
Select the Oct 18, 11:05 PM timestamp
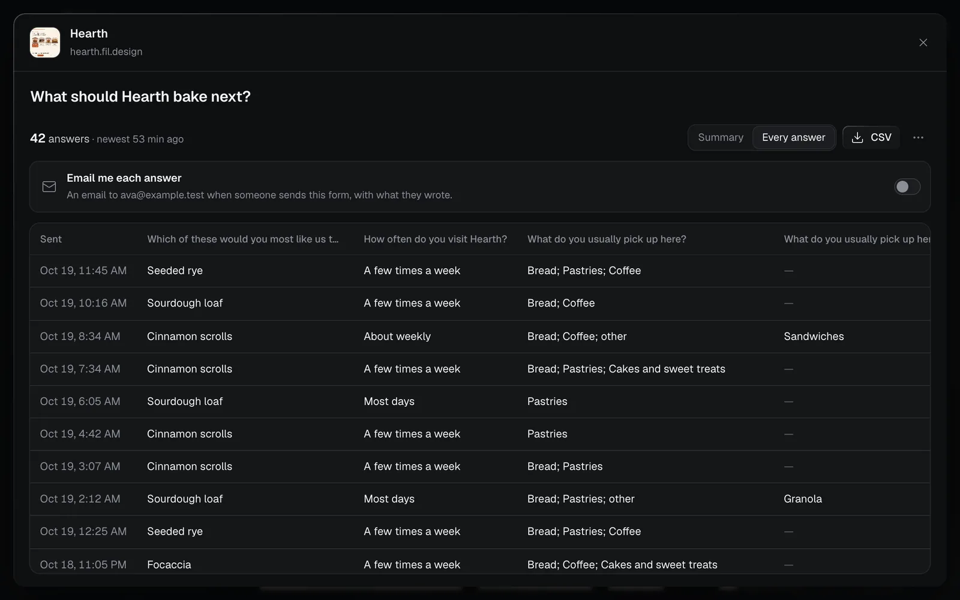[83, 565]
